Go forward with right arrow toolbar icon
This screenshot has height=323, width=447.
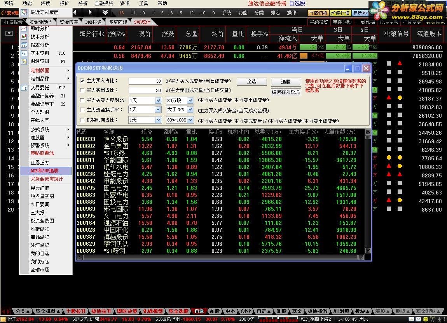[x=90, y=12]
